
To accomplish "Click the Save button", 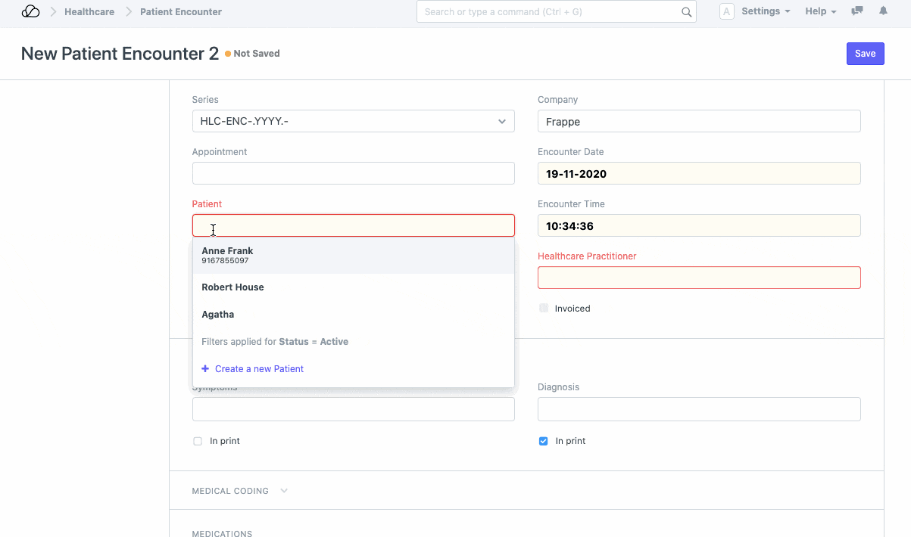I will (865, 54).
